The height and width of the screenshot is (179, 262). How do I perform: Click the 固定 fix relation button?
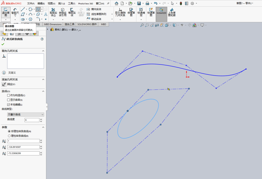click(4, 84)
